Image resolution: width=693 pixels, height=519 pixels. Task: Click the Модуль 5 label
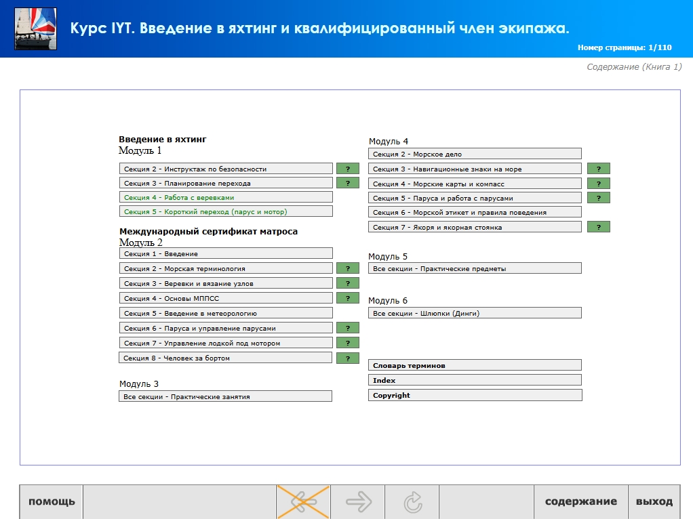click(x=388, y=257)
